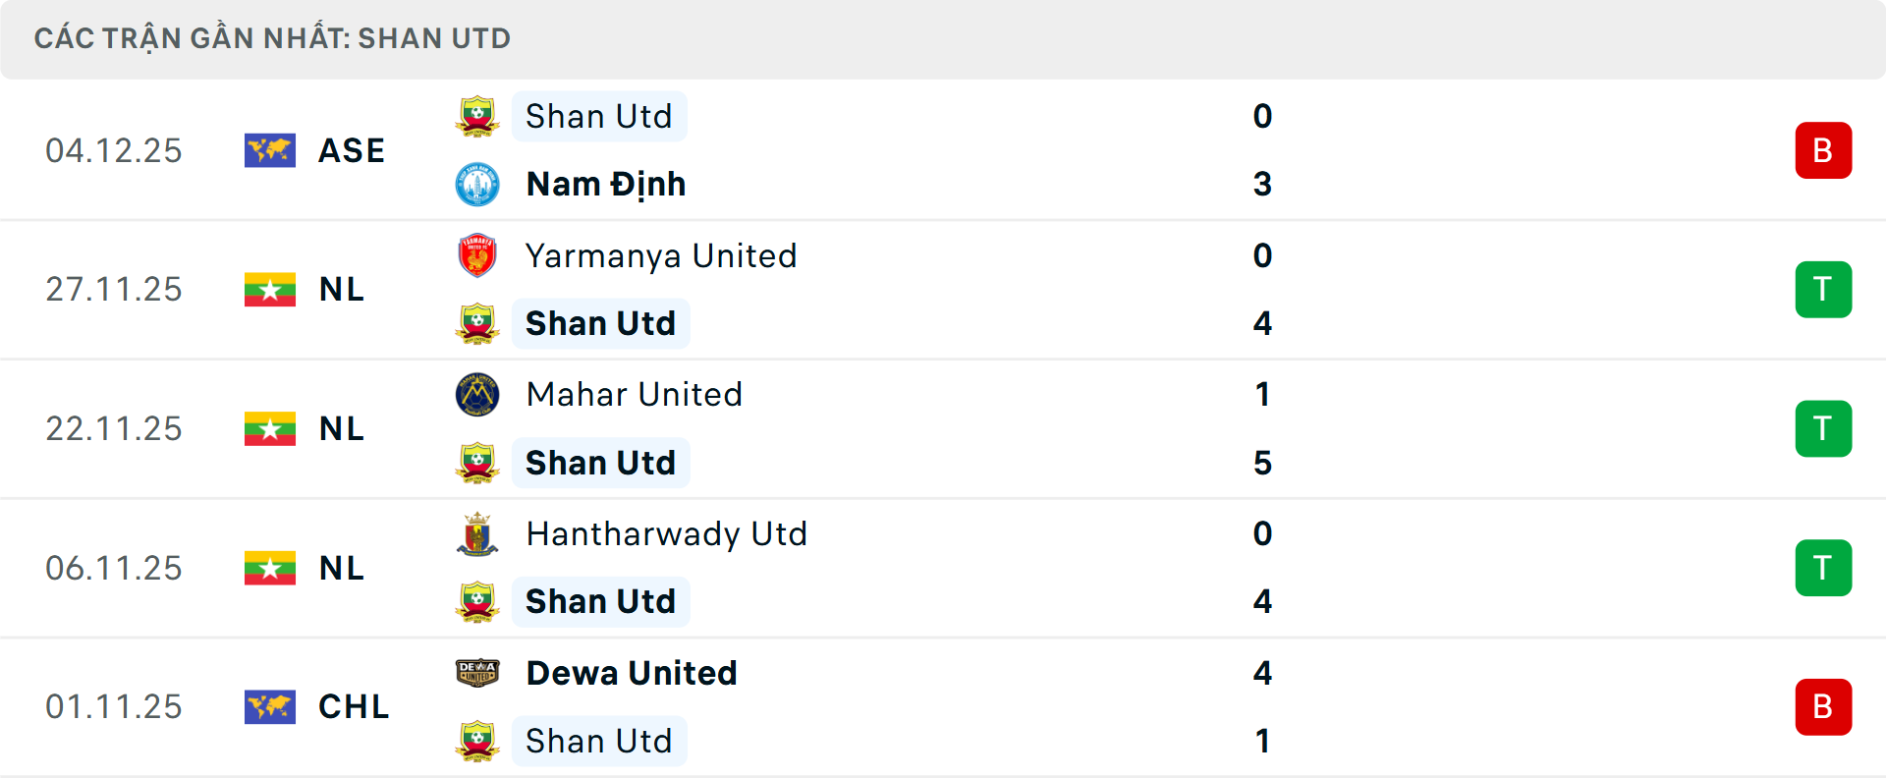The height and width of the screenshot is (778, 1886).
Task: Toggle the red B badge on the Dewa United row
Action: coord(1823,707)
